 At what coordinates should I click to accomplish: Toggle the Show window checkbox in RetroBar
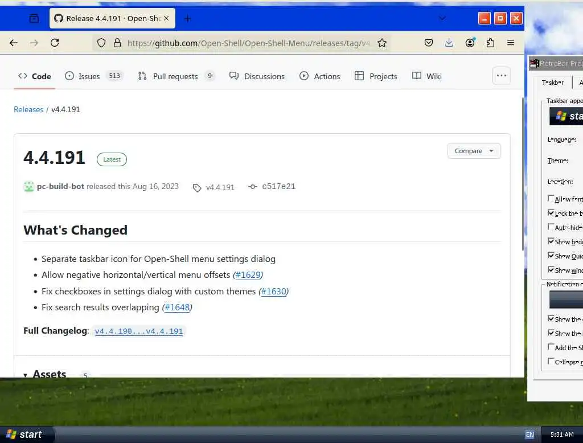[x=551, y=269]
